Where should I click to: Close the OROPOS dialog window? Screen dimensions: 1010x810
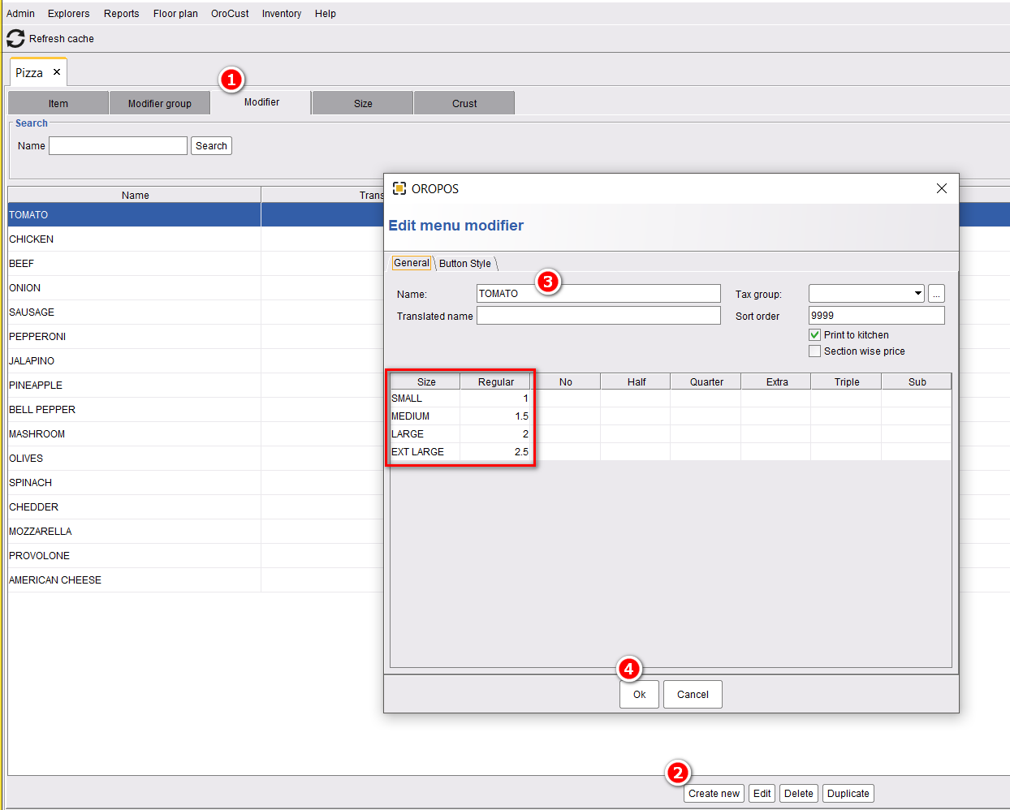click(942, 188)
